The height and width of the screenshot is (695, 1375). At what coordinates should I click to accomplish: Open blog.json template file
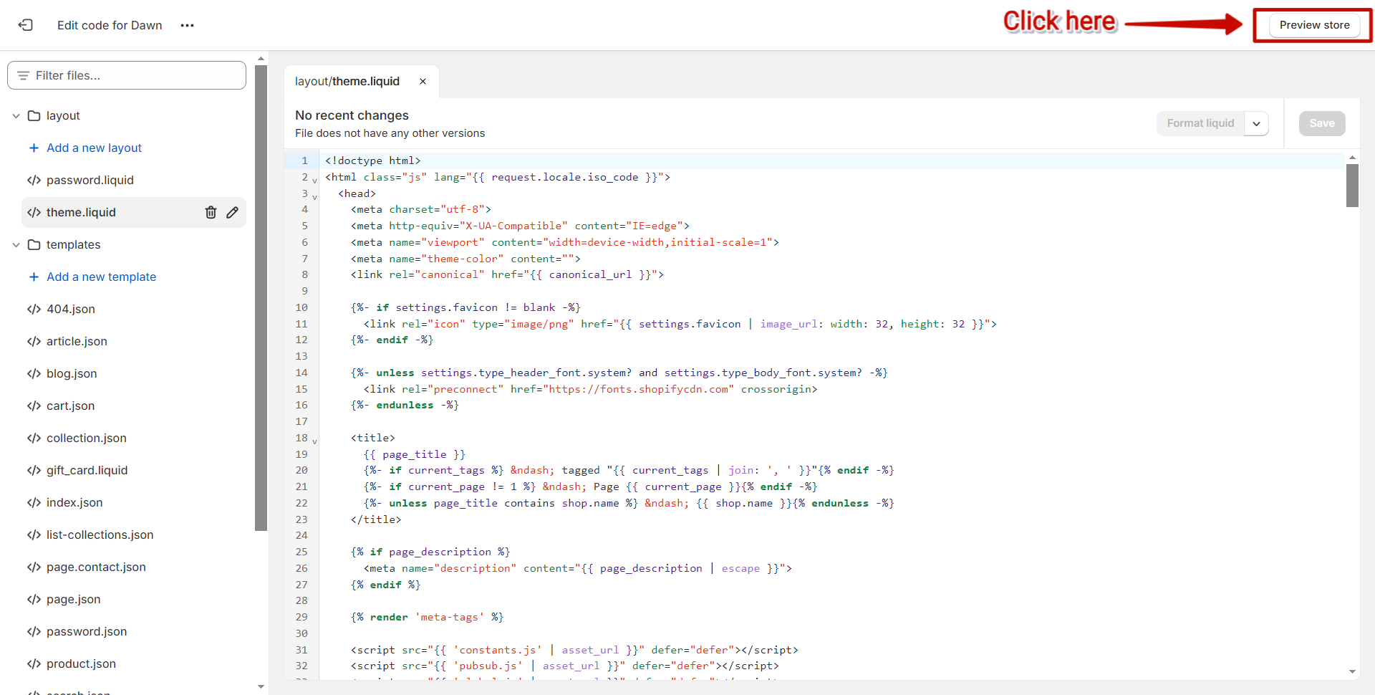(x=72, y=373)
